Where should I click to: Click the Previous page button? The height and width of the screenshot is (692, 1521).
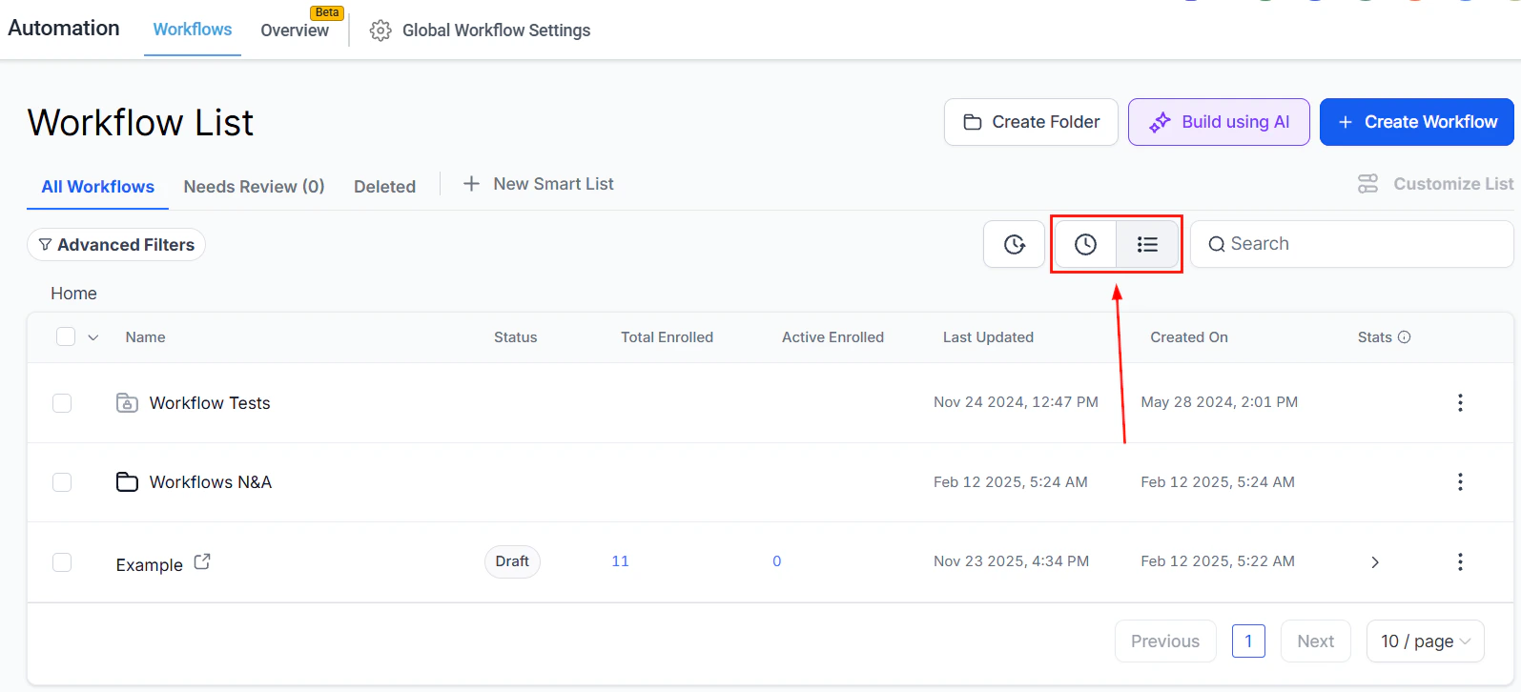click(1165, 641)
